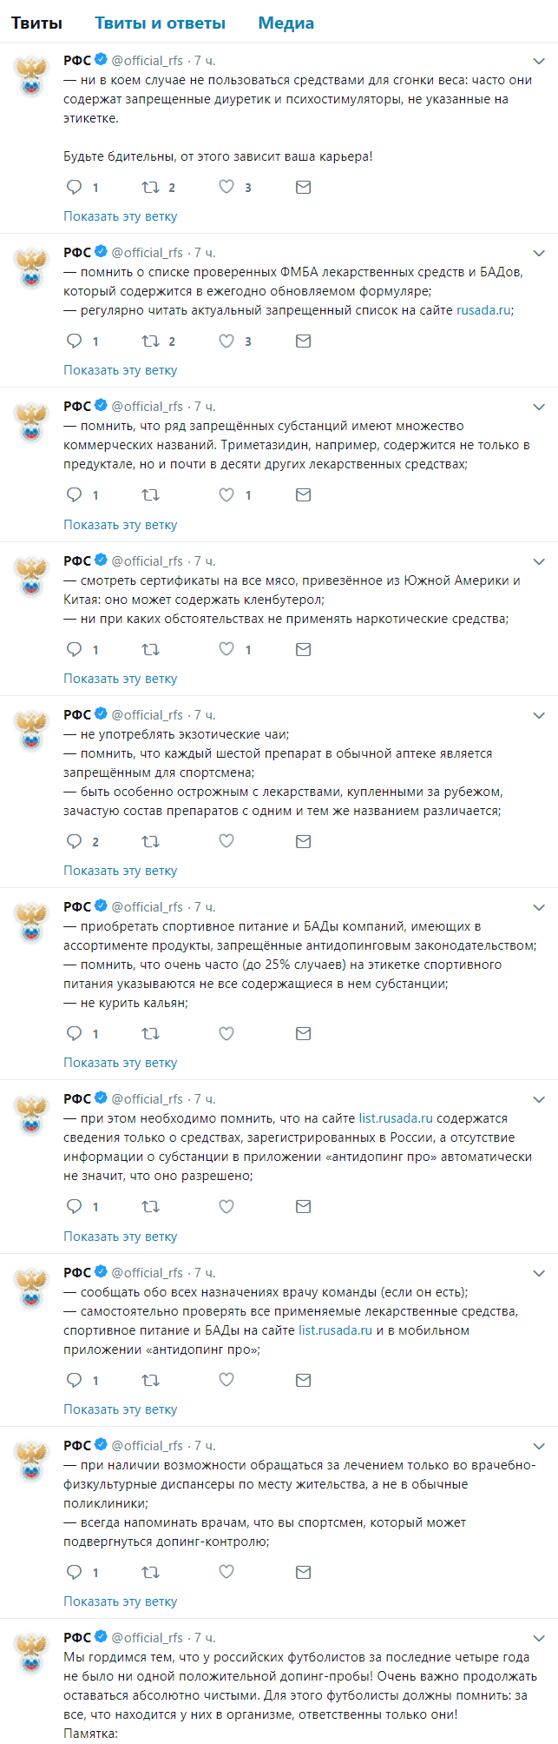
Task: Retweet the tweet about not smoking hookah
Action: point(150,1033)
